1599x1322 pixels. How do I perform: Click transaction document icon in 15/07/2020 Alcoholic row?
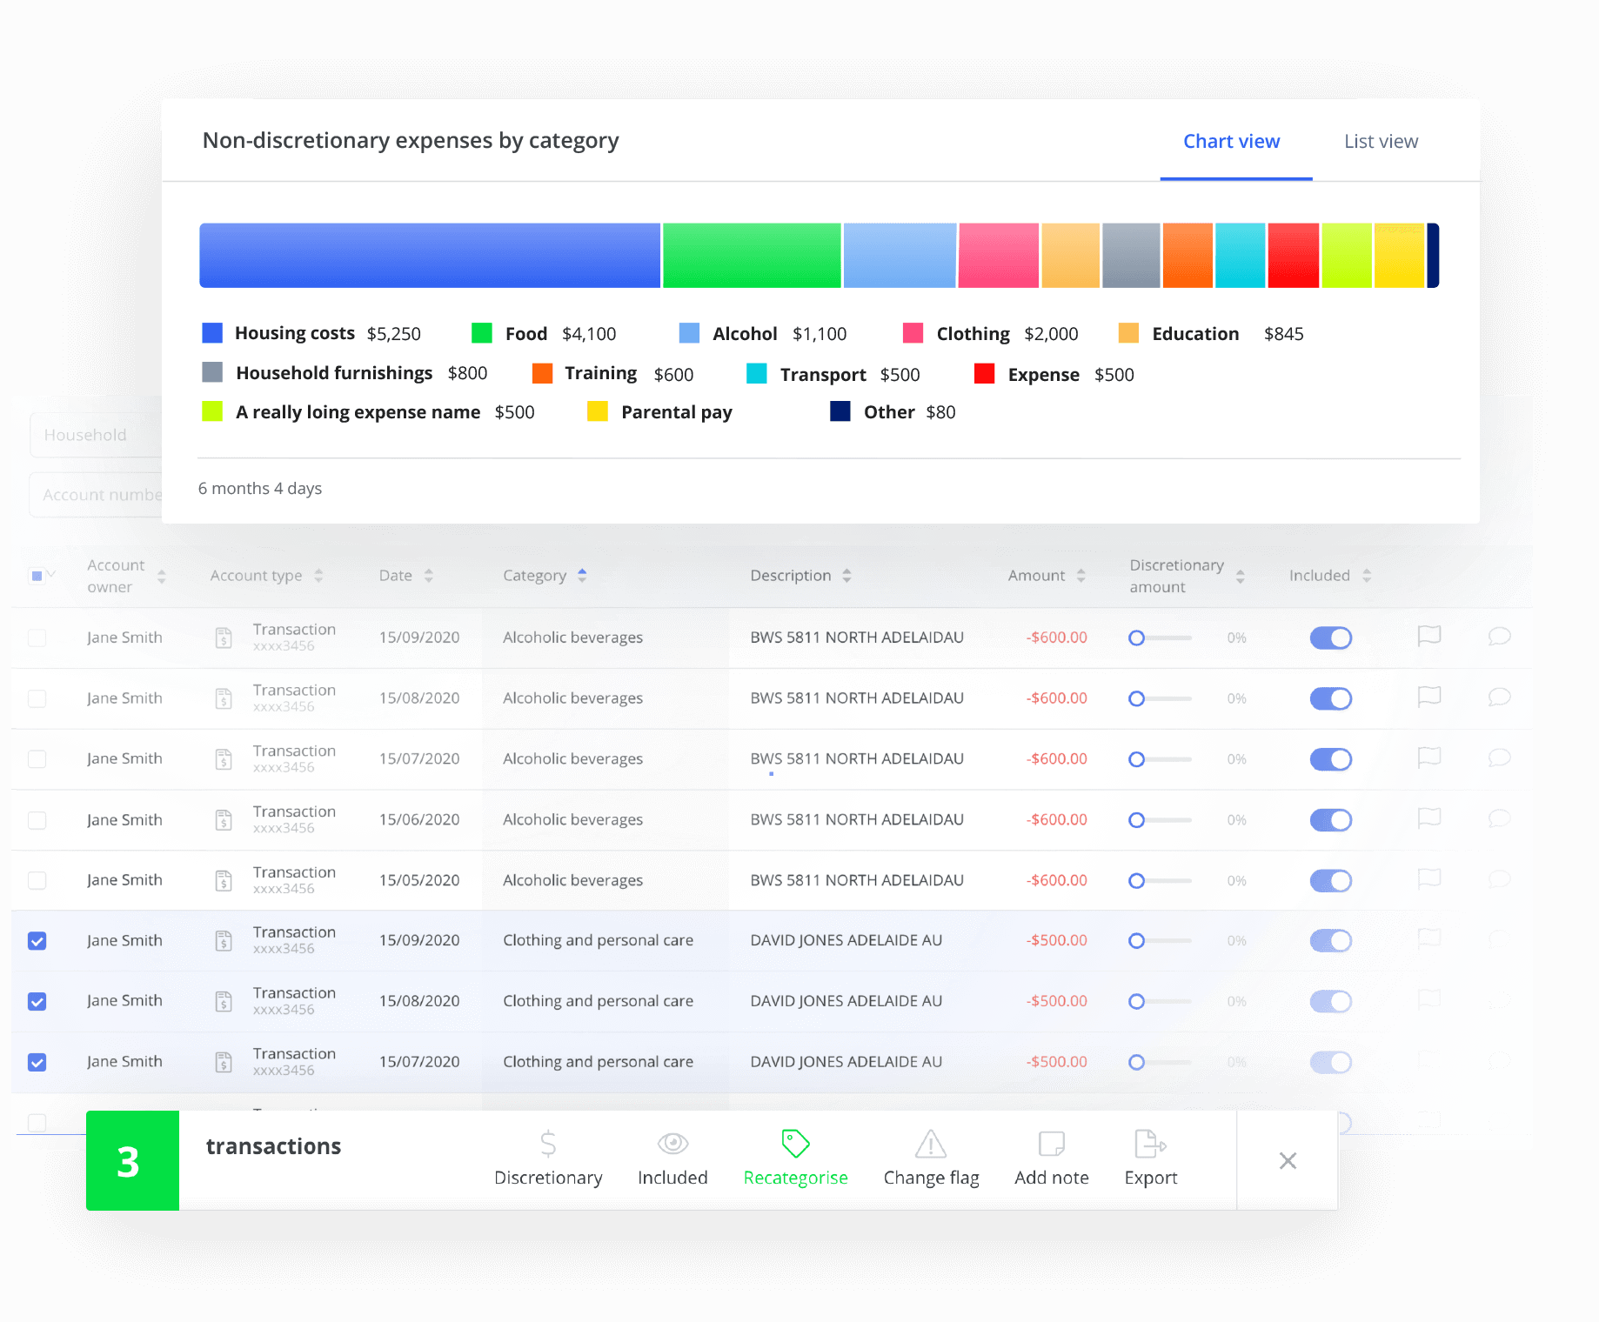224,759
